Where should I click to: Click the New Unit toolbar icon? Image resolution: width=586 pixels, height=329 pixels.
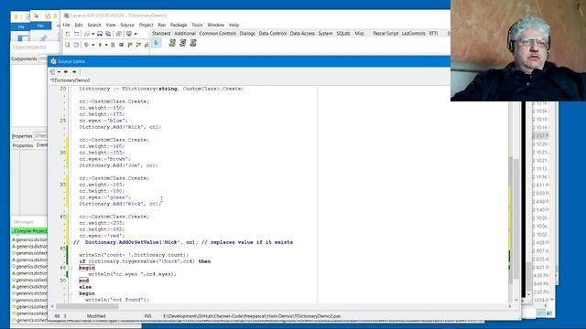[68, 34]
